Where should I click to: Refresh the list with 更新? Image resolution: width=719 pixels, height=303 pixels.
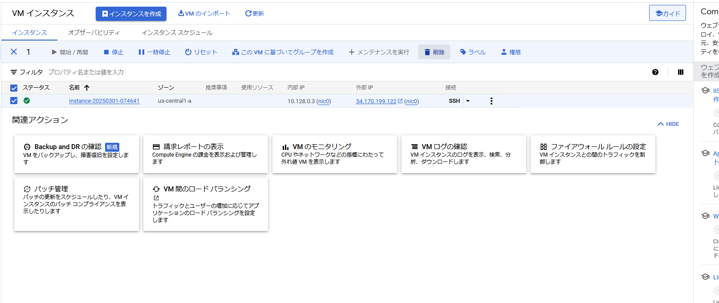click(255, 14)
